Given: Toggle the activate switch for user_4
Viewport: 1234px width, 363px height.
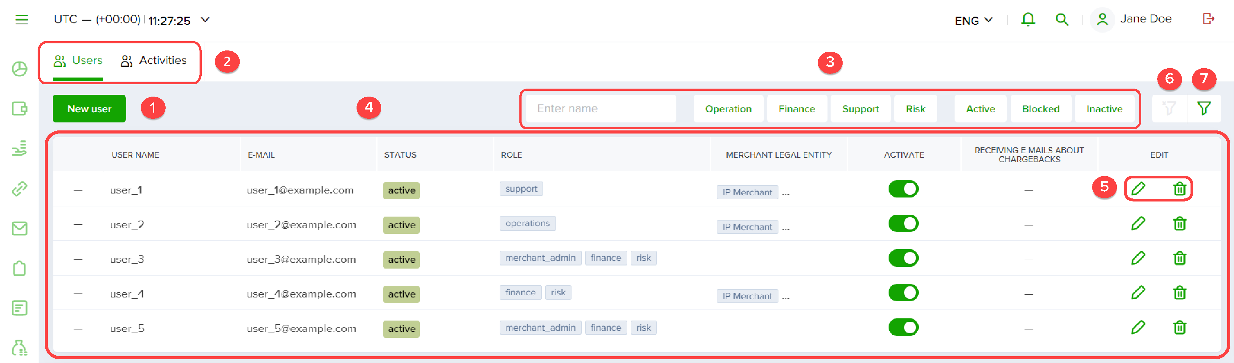Looking at the screenshot, I should click(x=903, y=293).
